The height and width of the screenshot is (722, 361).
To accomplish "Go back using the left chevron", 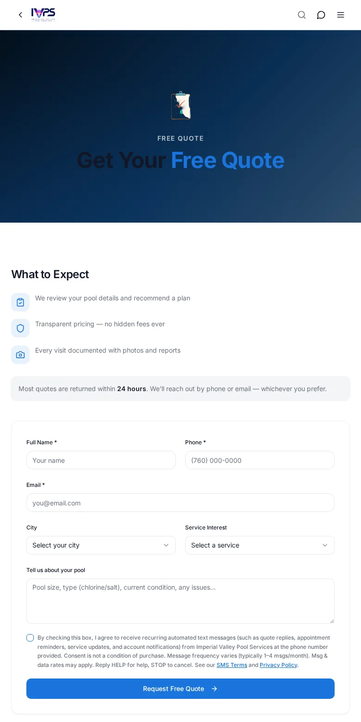I will point(20,15).
